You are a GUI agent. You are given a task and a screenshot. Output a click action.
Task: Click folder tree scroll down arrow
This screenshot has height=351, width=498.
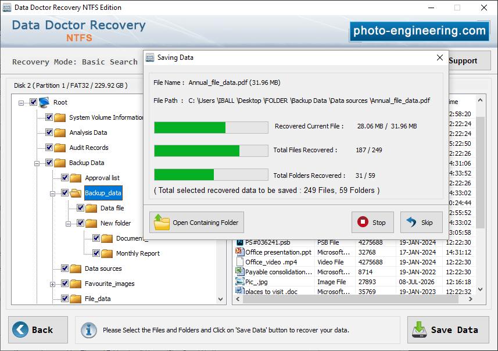click(x=221, y=299)
